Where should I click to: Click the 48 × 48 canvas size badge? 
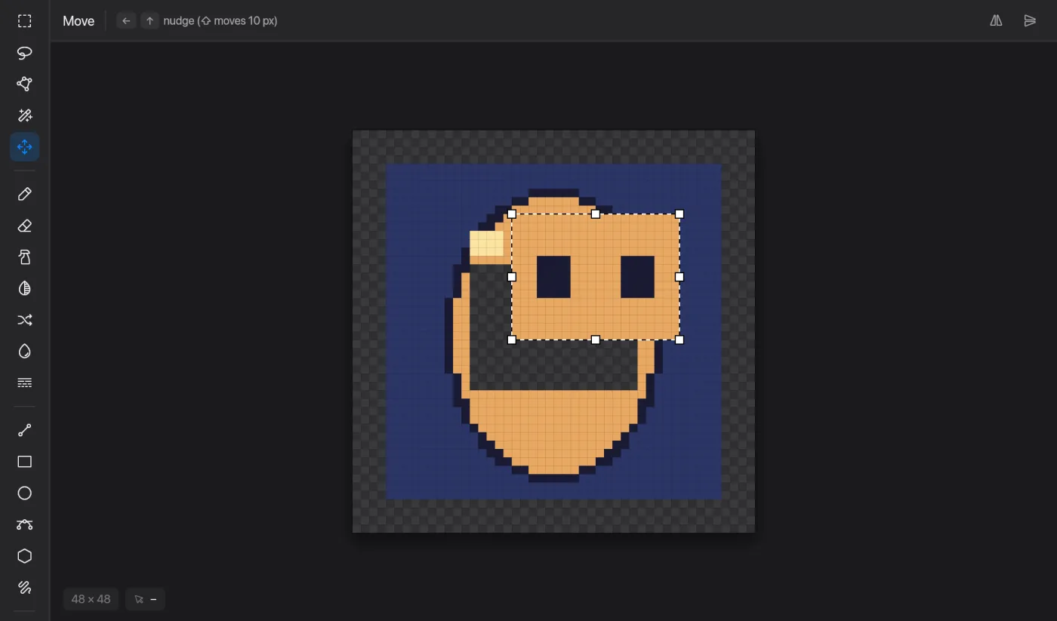pos(91,599)
